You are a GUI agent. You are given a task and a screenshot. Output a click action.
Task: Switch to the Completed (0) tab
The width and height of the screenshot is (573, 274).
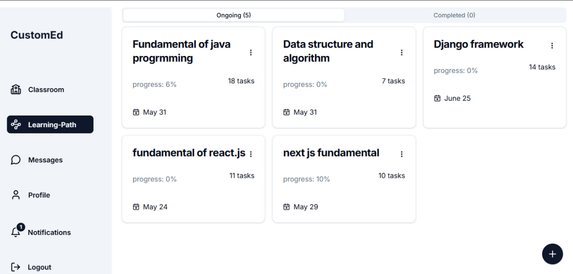[x=454, y=15]
